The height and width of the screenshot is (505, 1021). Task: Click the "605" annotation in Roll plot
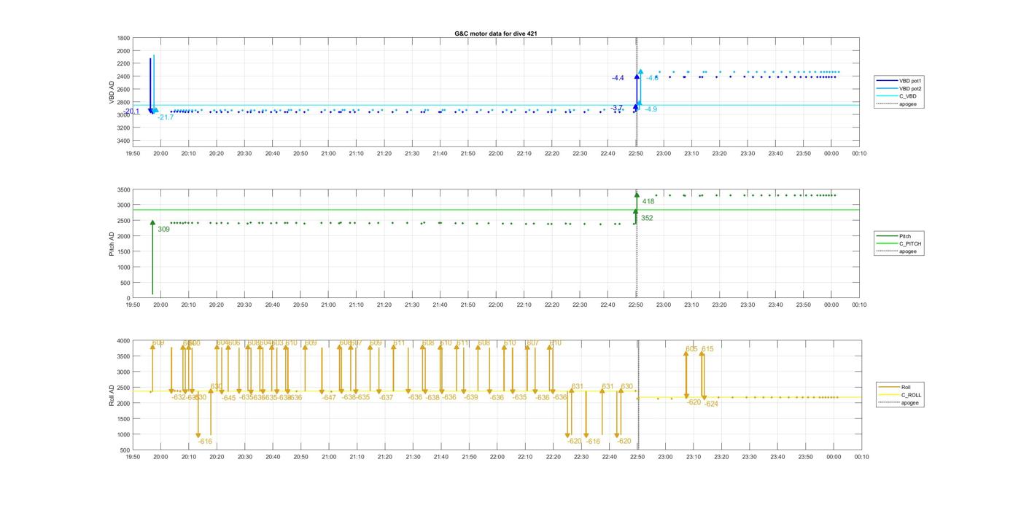click(691, 349)
